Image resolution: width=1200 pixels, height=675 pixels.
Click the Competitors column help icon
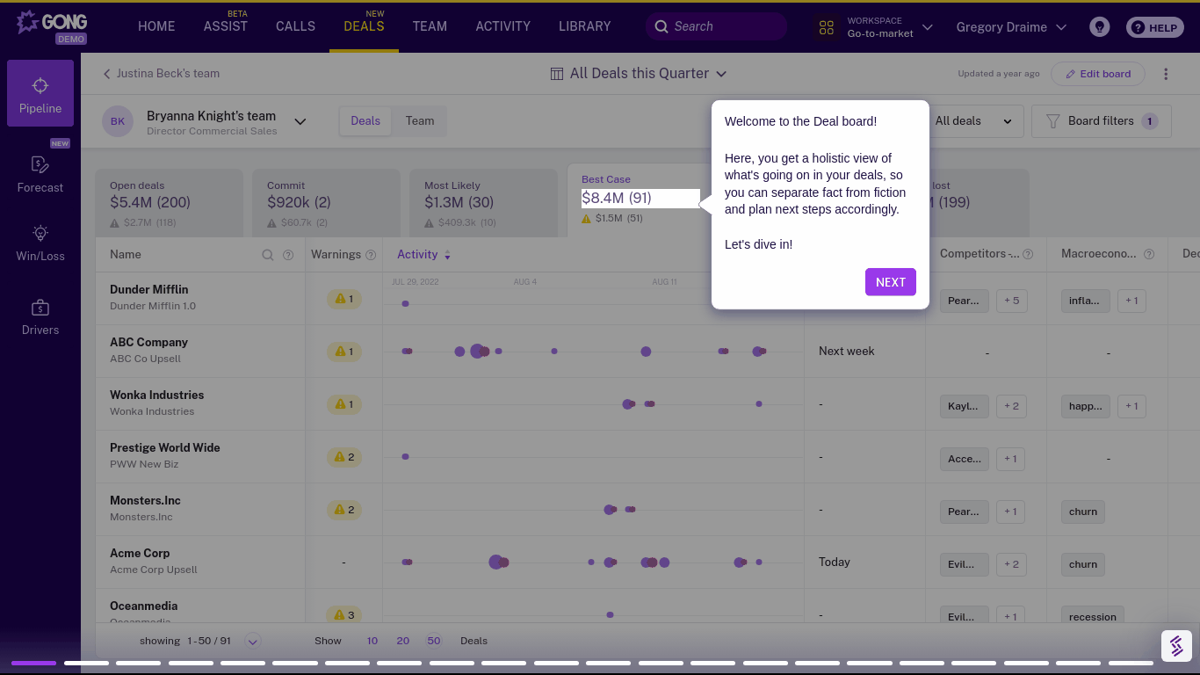pyautogui.click(x=1028, y=254)
